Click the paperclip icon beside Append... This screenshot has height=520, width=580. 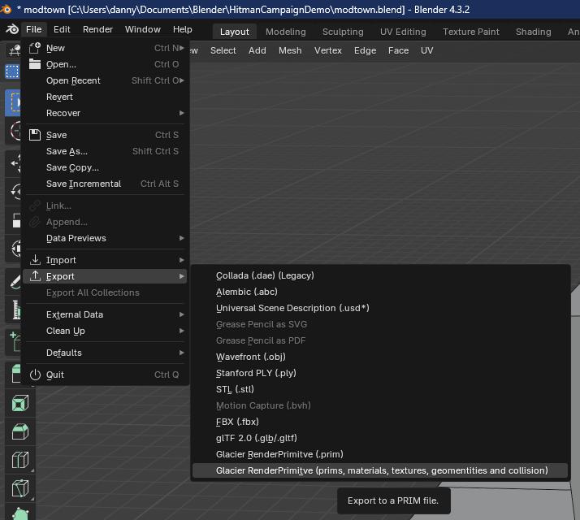pos(35,222)
